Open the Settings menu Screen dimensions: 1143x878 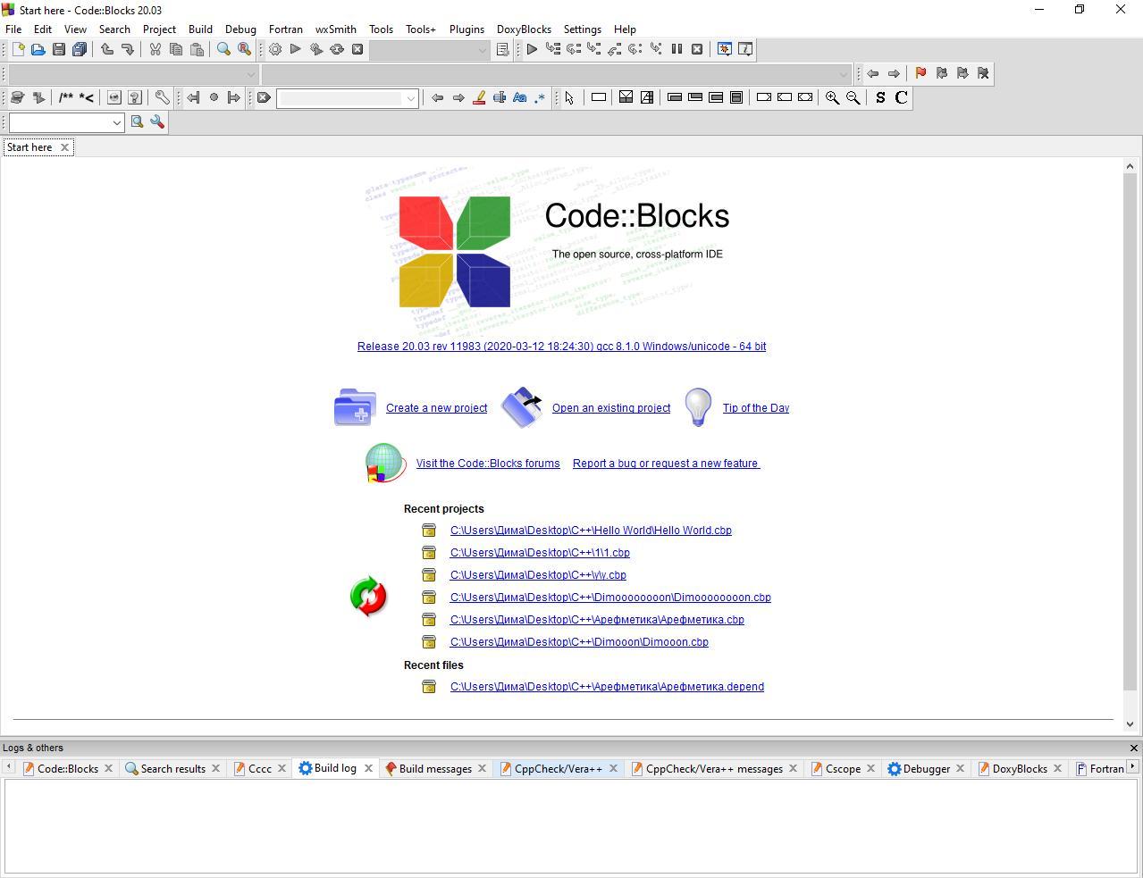(x=582, y=29)
